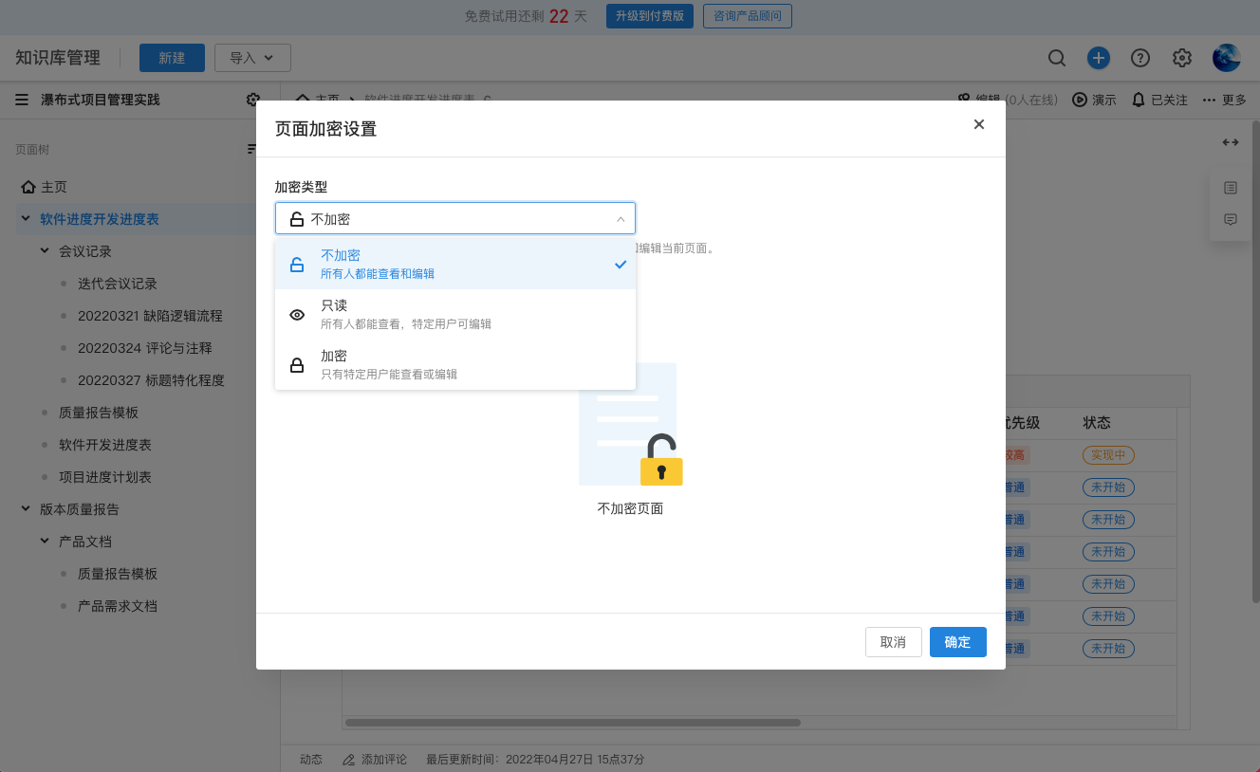Click the pencil icon 添加评论

pyautogui.click(x=348, y=760)
